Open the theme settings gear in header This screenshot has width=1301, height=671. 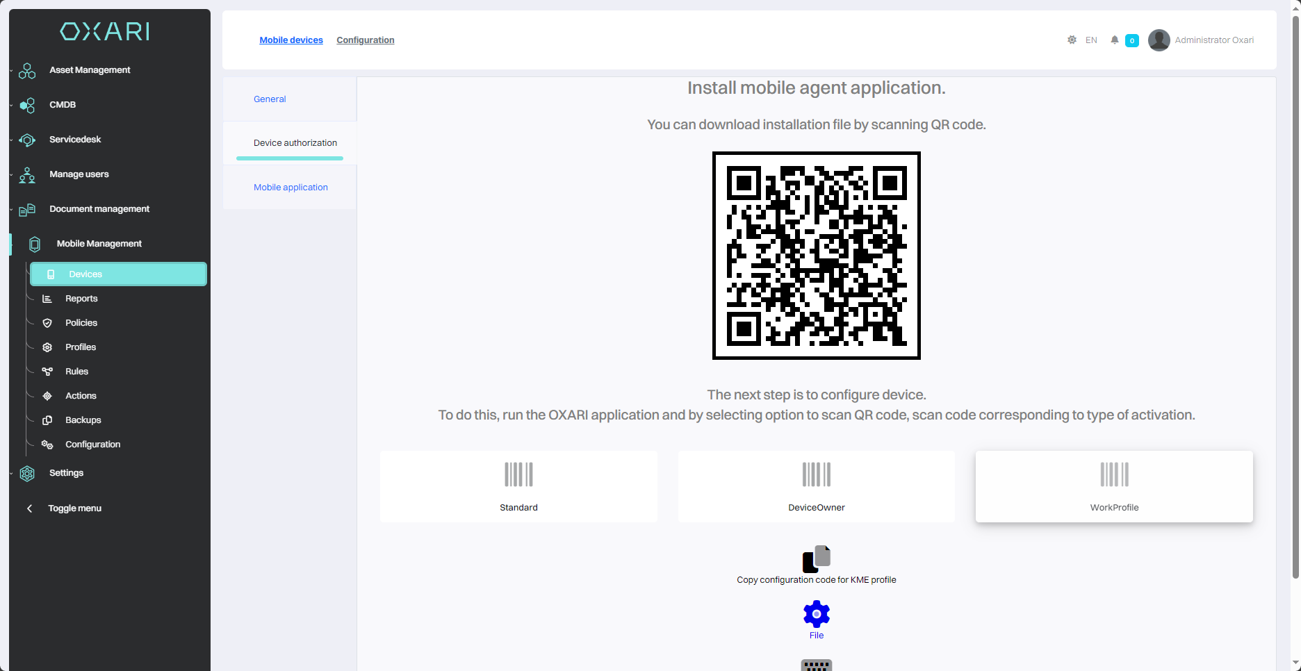click(x=1072, y=40)
